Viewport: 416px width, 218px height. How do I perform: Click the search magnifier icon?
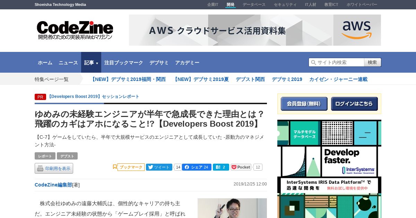tap(313, 62)
